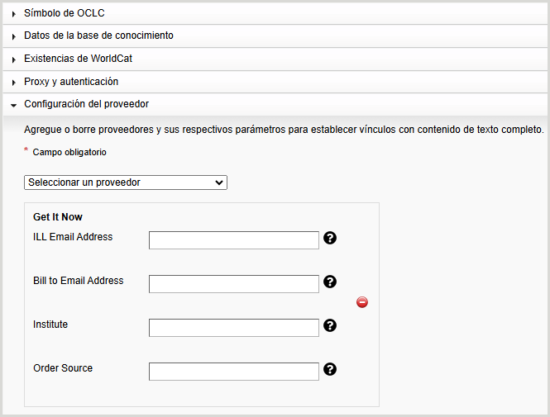This screenshot has height=417, width=550.
Task: Expand the Símbolo de OCLC section arrow
Action: click(x=15, y=14)
